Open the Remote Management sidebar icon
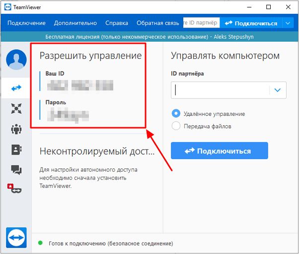299x254 pixels. pos(16,108)
